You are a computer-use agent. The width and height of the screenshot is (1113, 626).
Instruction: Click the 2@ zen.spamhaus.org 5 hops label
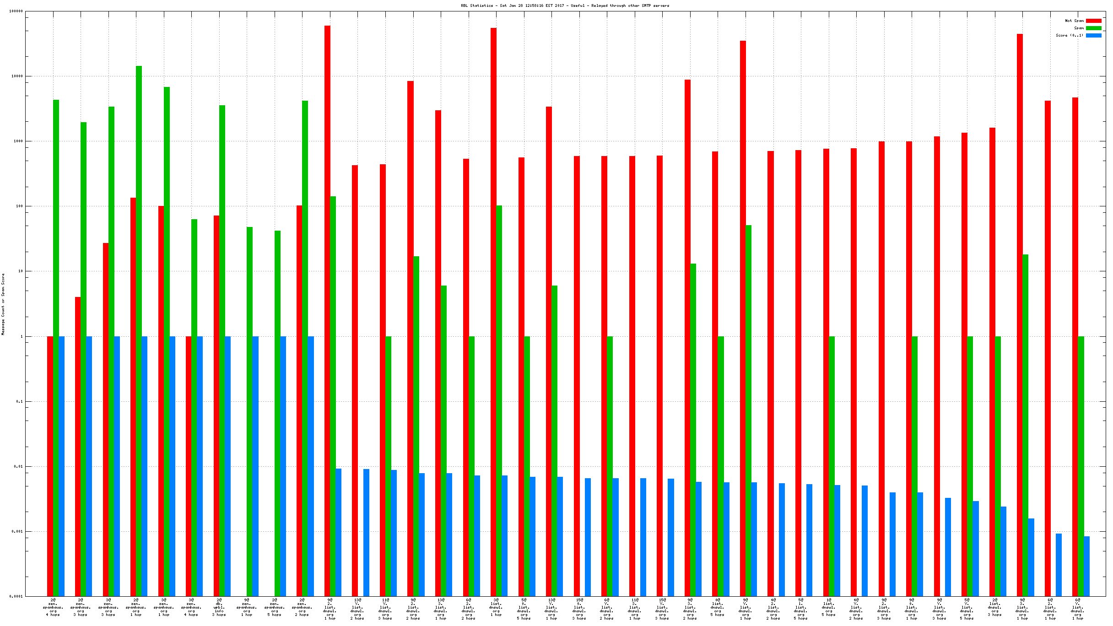[275, 607]
